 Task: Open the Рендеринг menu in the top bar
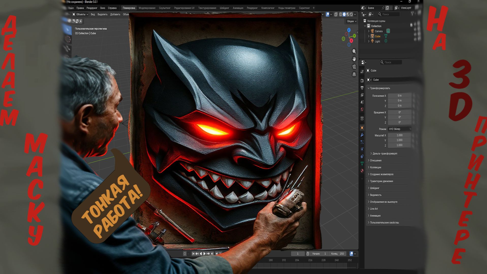tap(92, 8)
